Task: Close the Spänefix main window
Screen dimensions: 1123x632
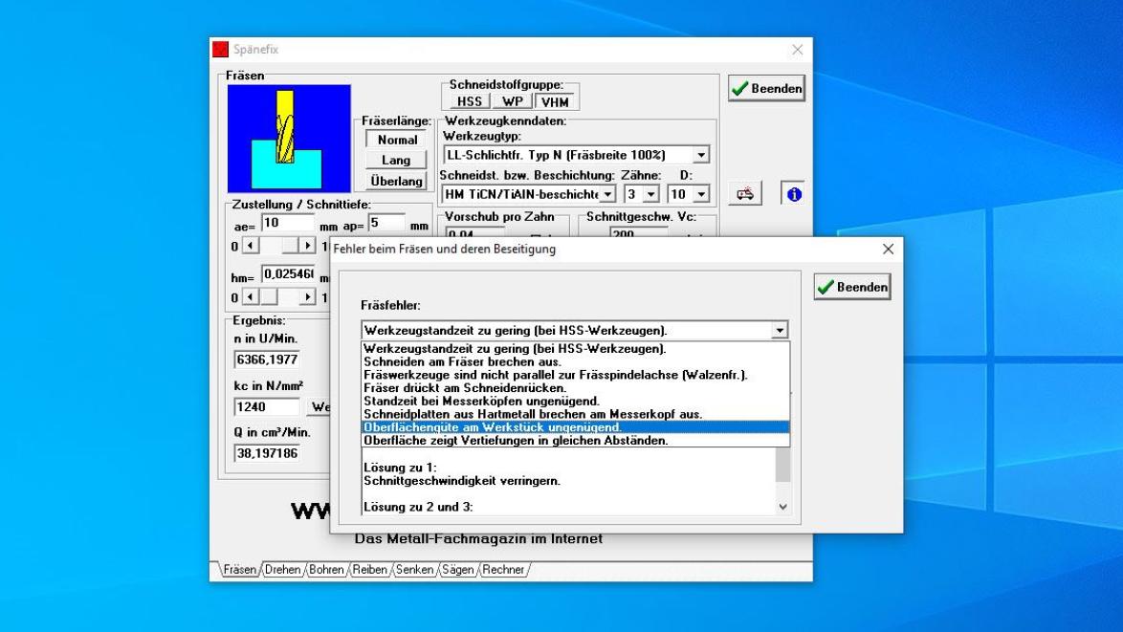Action: tap(797, 50)
